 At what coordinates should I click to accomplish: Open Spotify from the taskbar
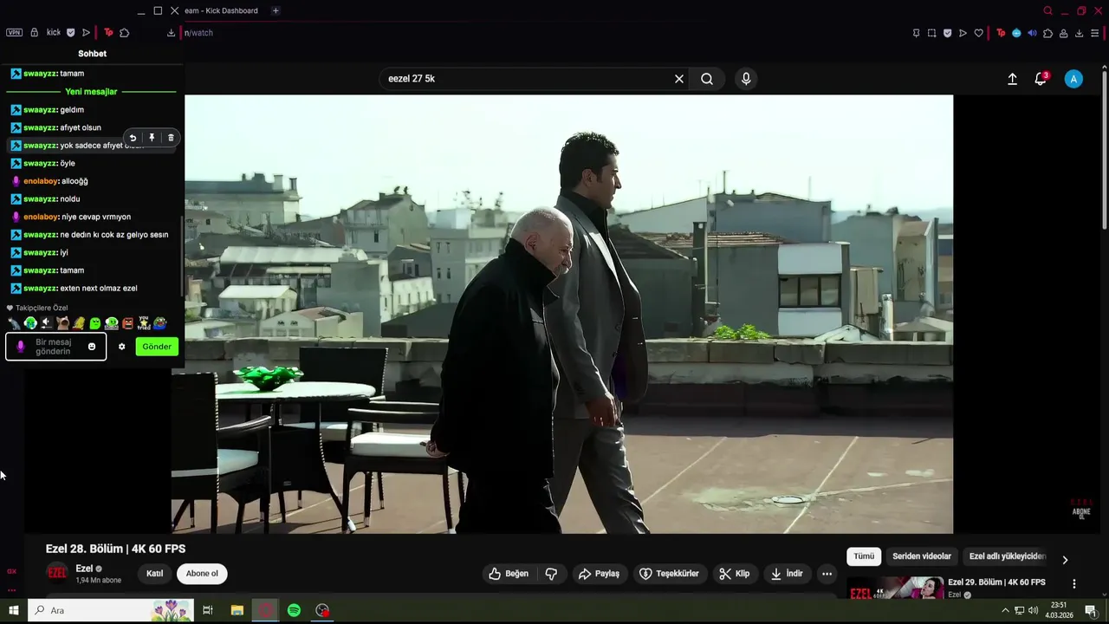point(294,610)
